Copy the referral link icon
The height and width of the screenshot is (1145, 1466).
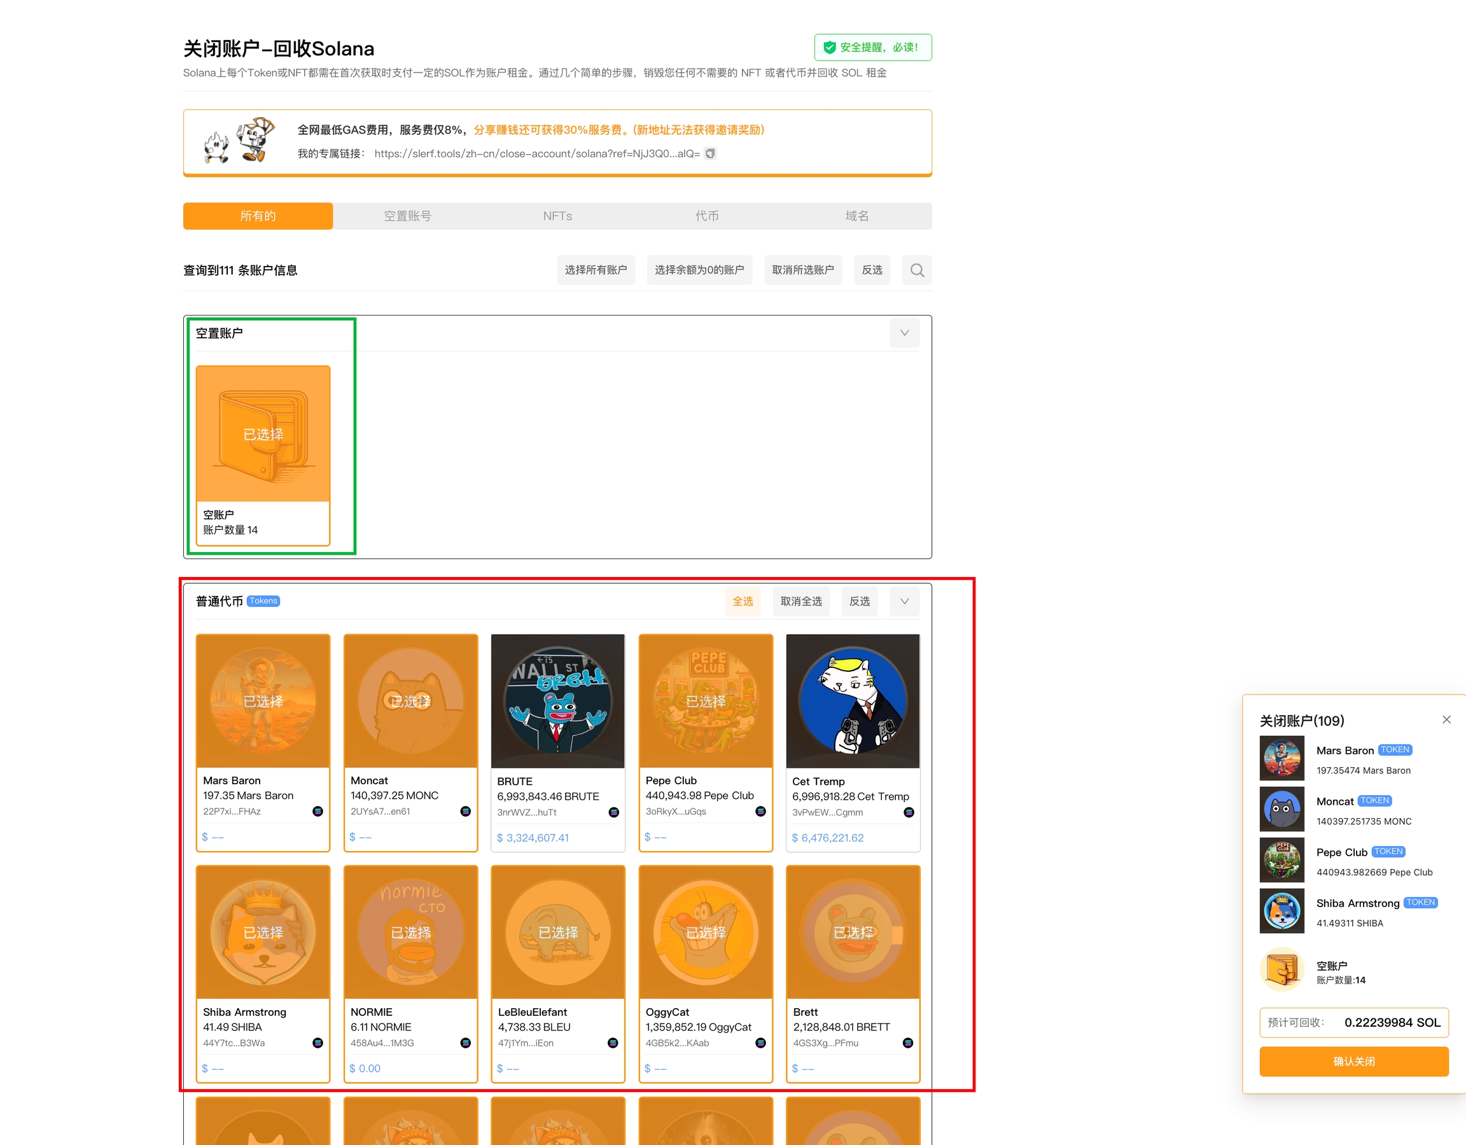[710, 154]
